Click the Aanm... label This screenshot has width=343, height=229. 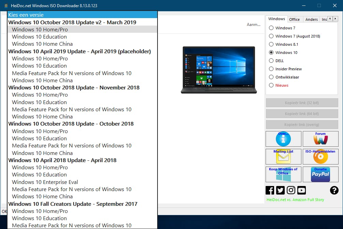point(254,25)
